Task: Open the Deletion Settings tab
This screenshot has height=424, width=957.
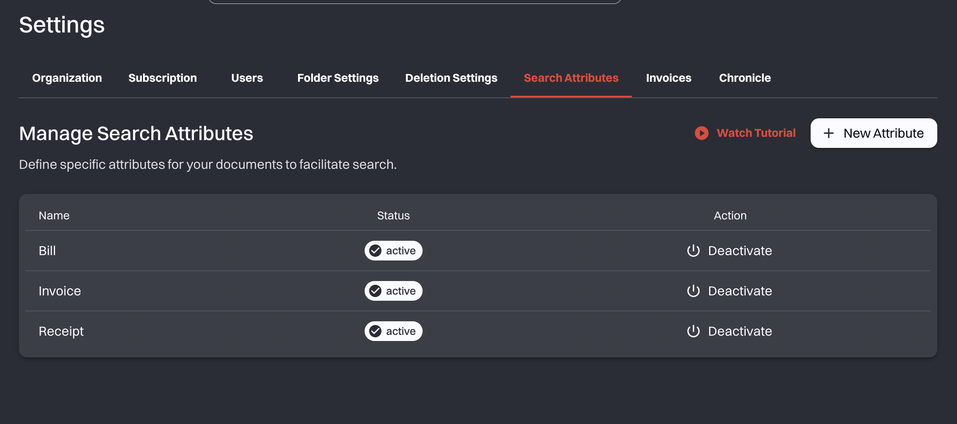Action: [x=451, y=78]
